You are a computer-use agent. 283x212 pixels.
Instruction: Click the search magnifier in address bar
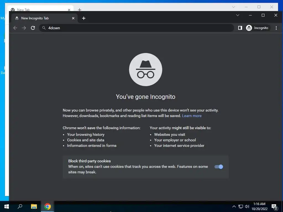tap(44, 28)
